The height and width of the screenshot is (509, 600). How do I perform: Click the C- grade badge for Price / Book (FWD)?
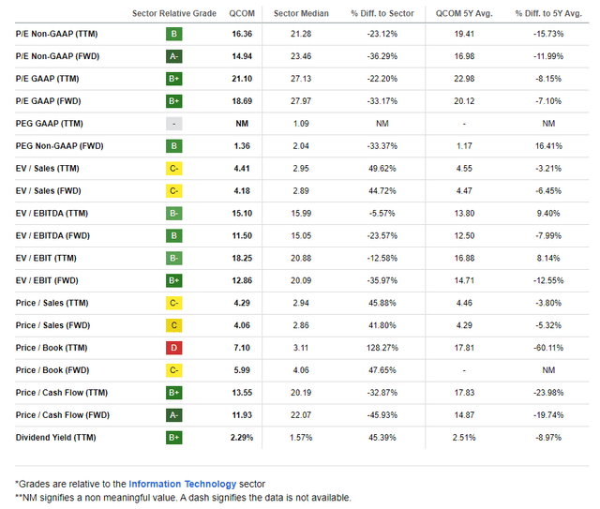[x=174, y=370]
